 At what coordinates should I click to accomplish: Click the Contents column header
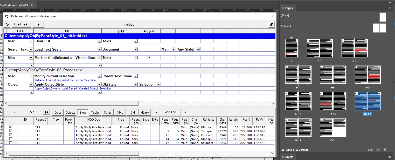click(x=209, y=121)
